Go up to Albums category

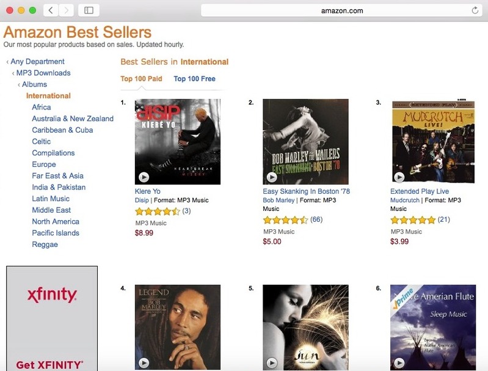point(34,84)
